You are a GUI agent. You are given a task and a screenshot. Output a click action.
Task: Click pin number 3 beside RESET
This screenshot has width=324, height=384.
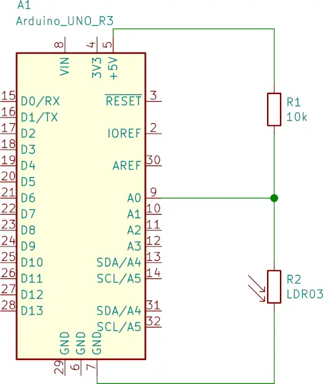coord(153,95)
